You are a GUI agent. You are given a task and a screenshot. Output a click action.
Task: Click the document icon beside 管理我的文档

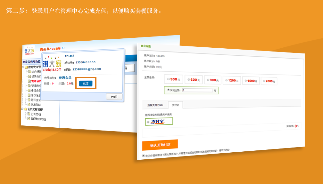click(x=28, y=119)
